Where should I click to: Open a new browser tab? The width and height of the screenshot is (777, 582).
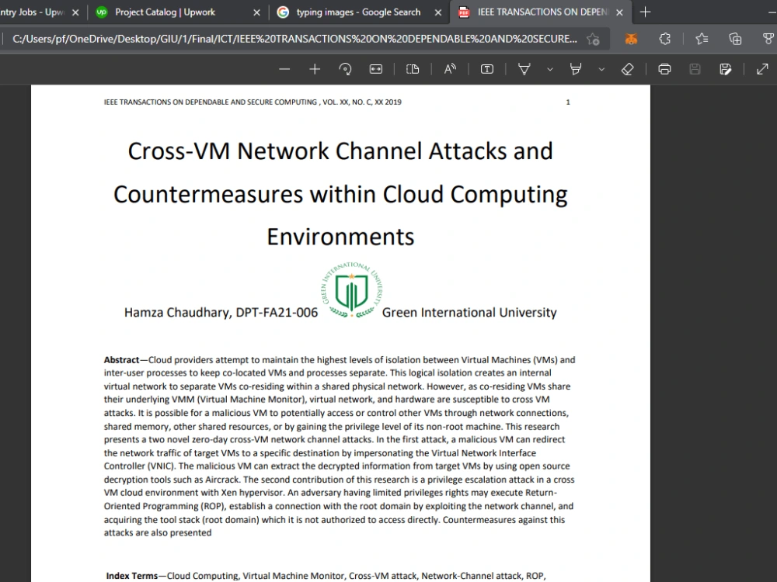point(645,12)
